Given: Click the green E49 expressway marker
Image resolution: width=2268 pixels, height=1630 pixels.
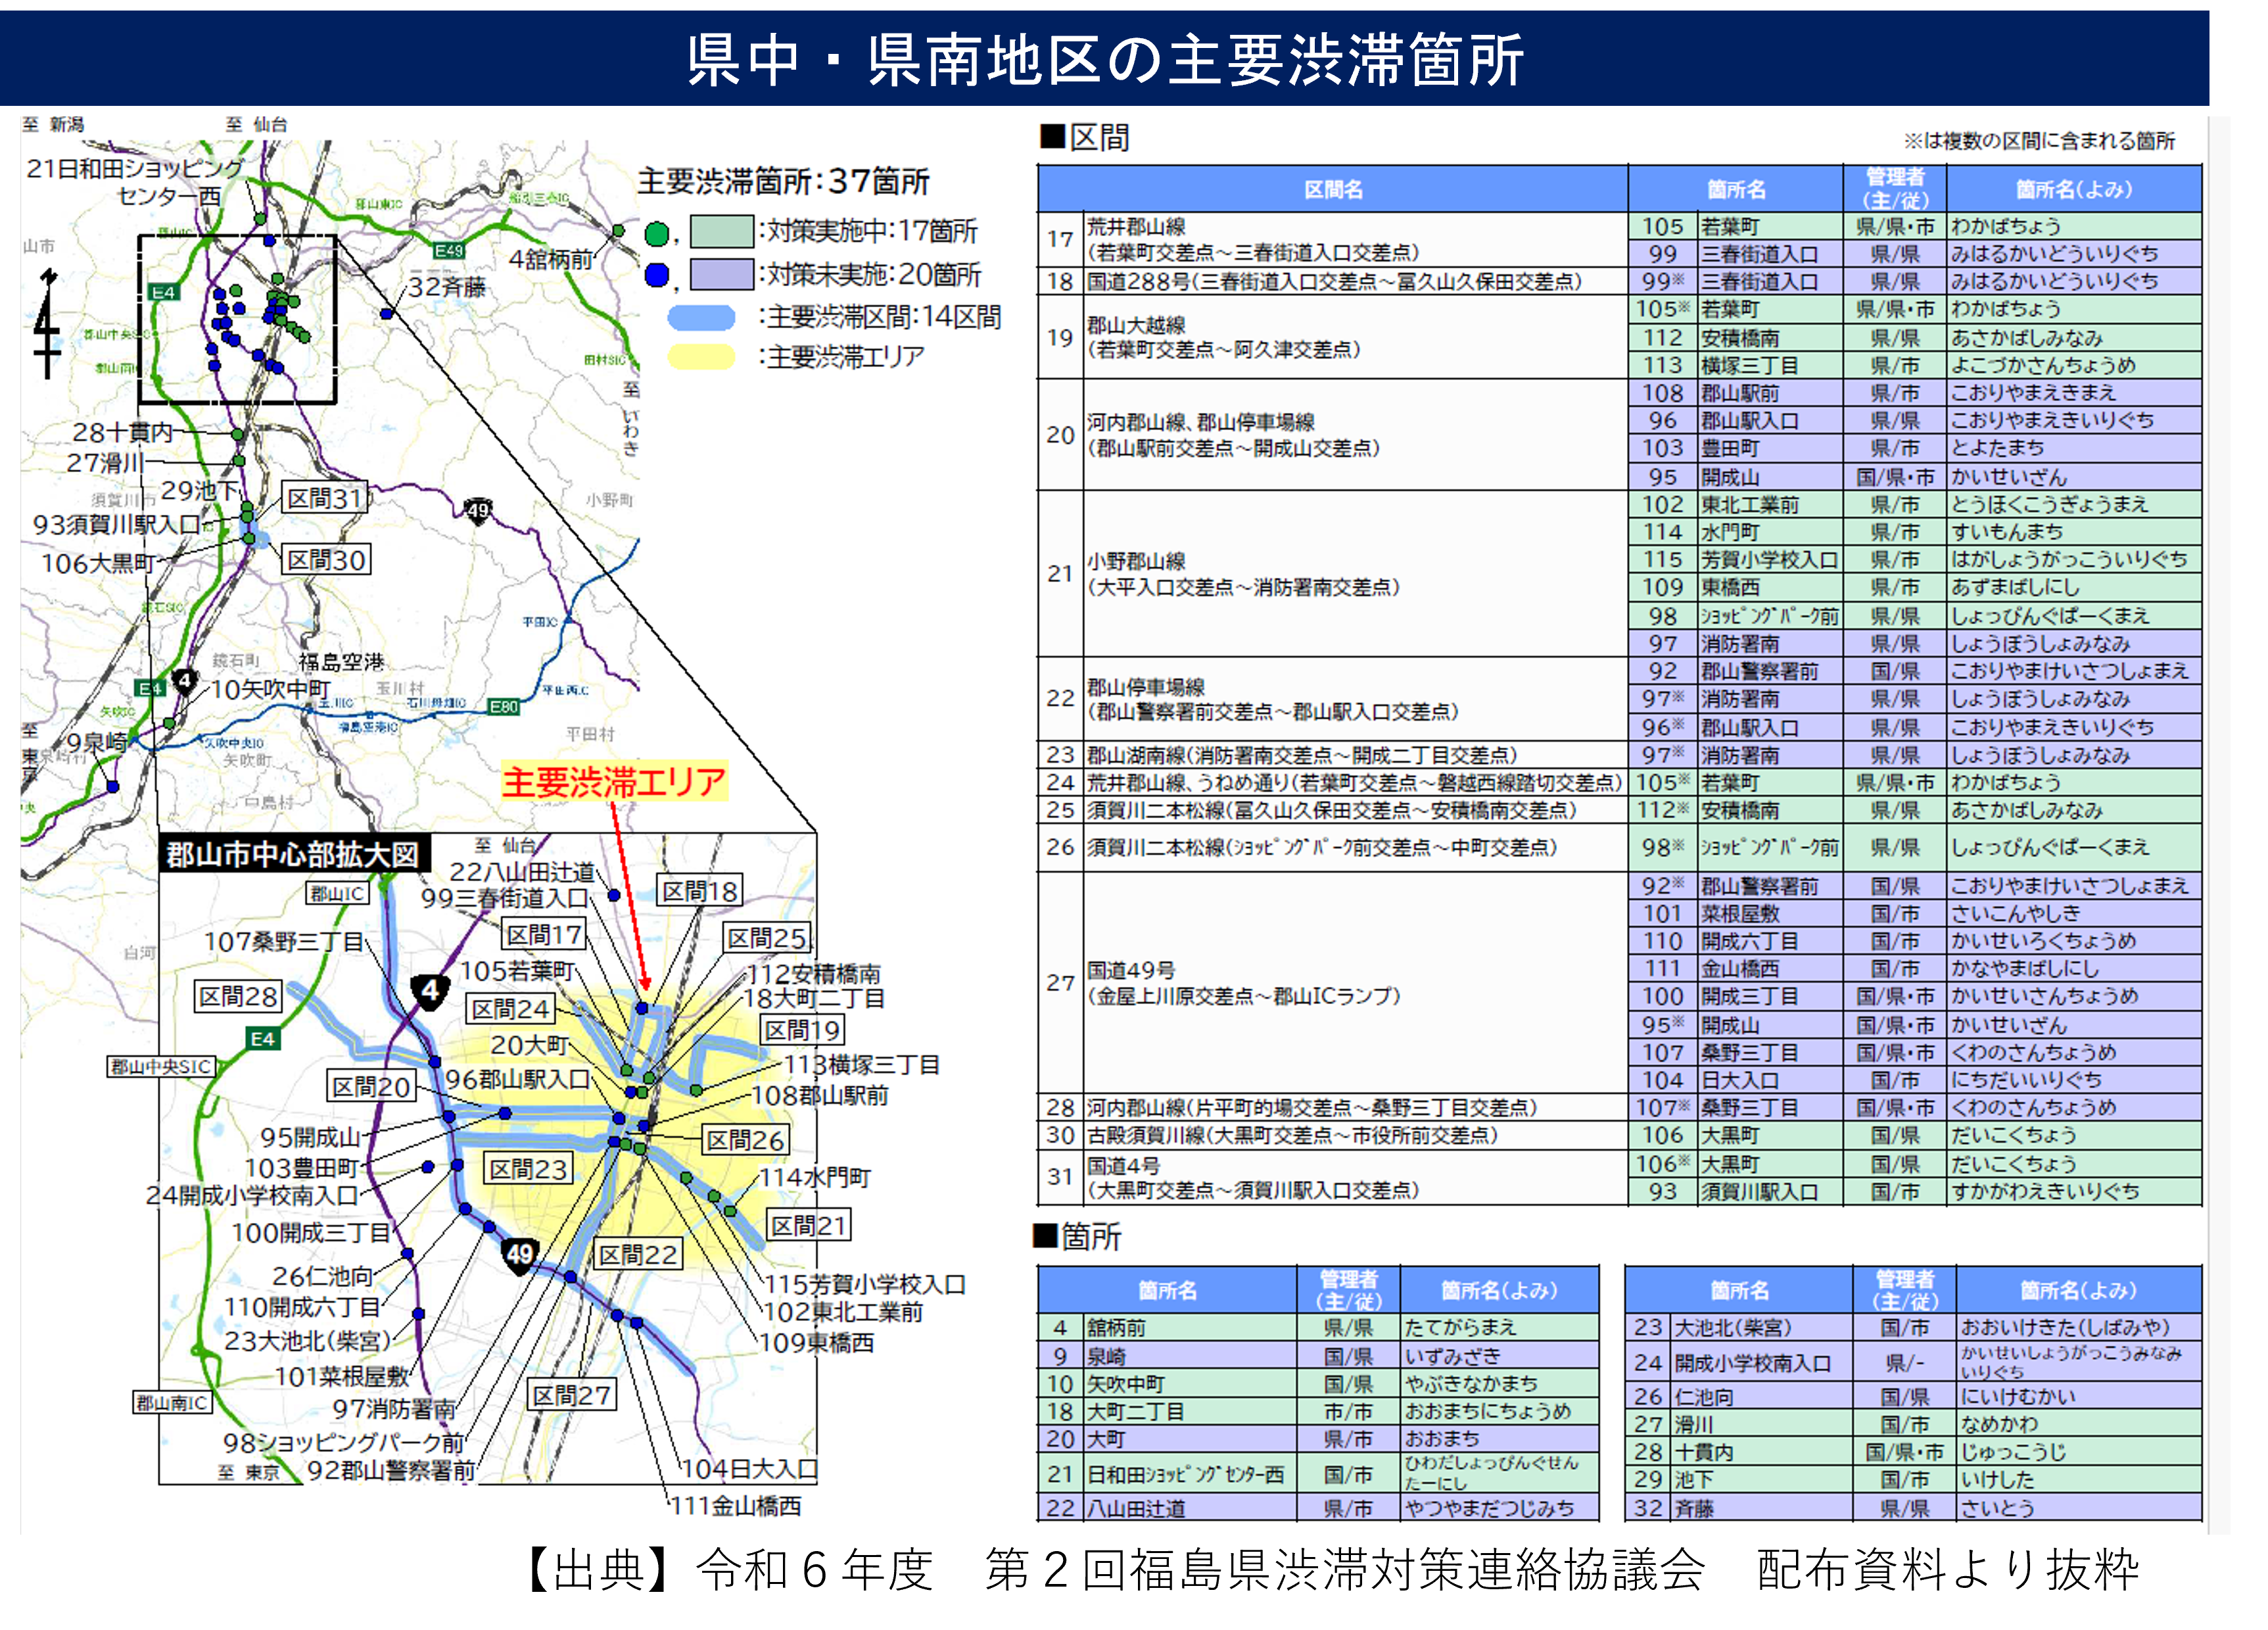Looking at the screenshot, I should [449, 250].
